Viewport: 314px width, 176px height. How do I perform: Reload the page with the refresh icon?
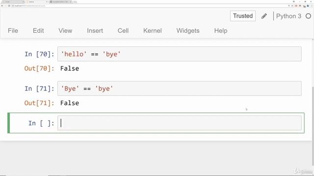pyautogui.click(x=9, y=6)
